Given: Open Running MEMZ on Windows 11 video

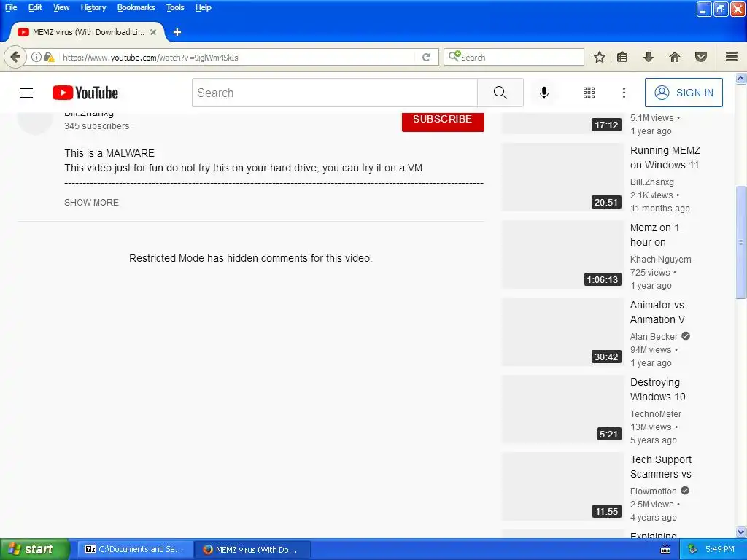Looking at the screenshot, I should [665, 157].
